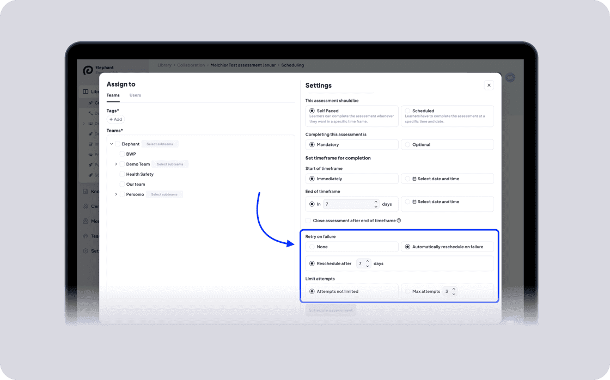Click Select subteams next to Elephant

click(160, 144)
